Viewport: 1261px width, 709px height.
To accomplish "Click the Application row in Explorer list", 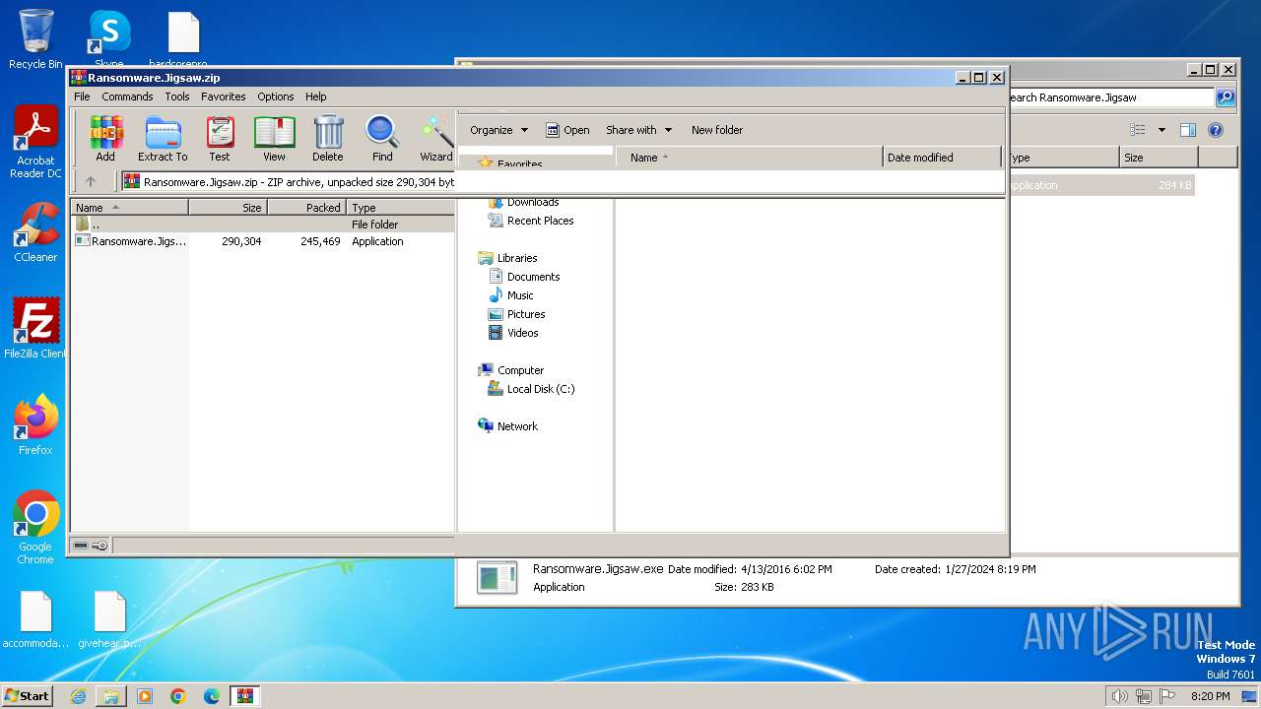I will [1101, 185].
